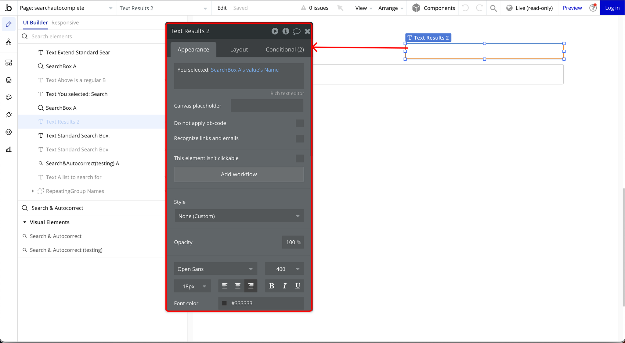The height and width of the screenshot is (343, 625).
Task: Click the Canvas placeholder input field
Action: 268,106
